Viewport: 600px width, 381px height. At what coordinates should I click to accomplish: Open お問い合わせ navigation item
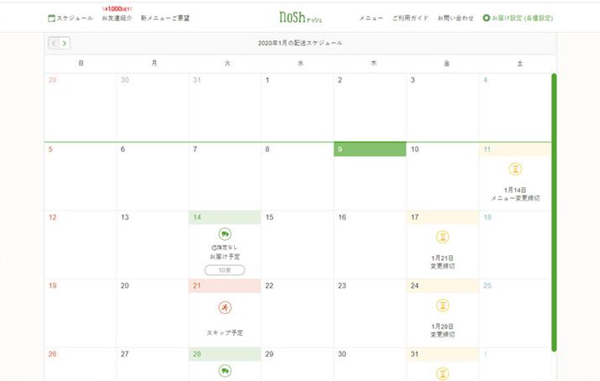[456, 18]
